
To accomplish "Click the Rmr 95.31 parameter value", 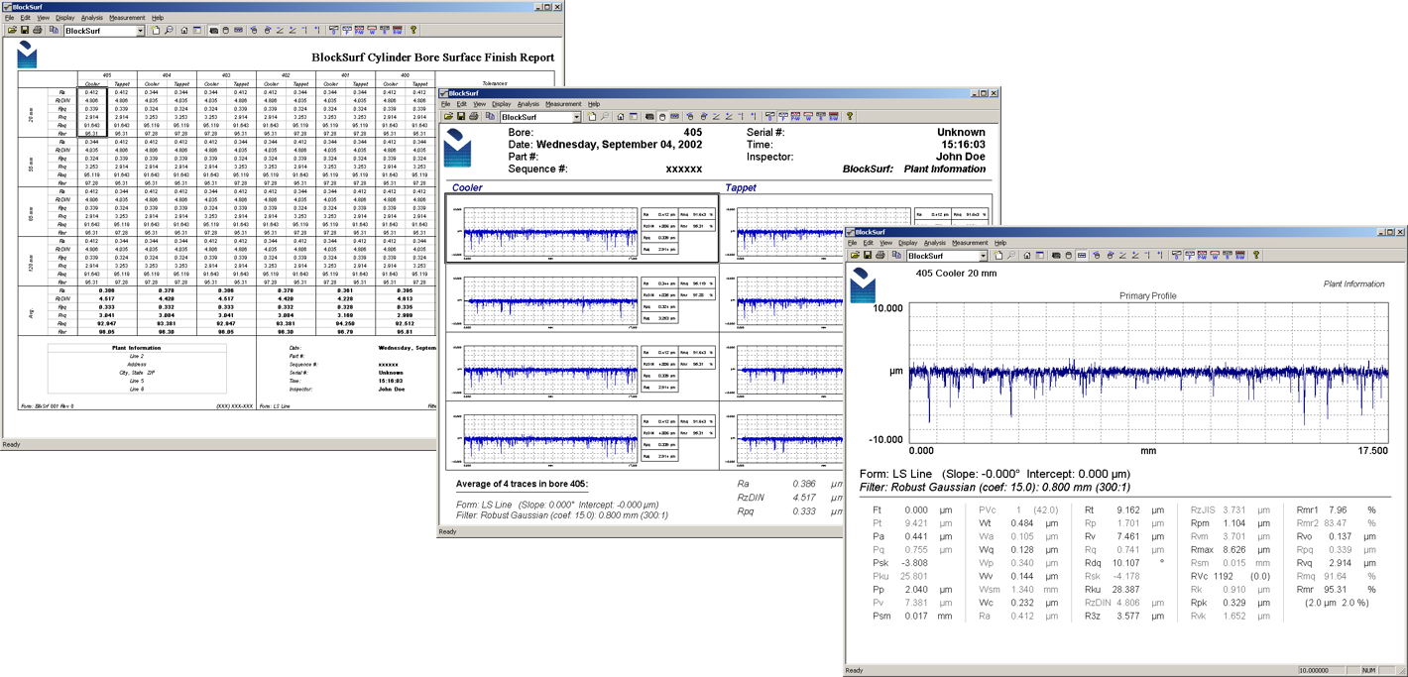I will tap(1337, 589).
